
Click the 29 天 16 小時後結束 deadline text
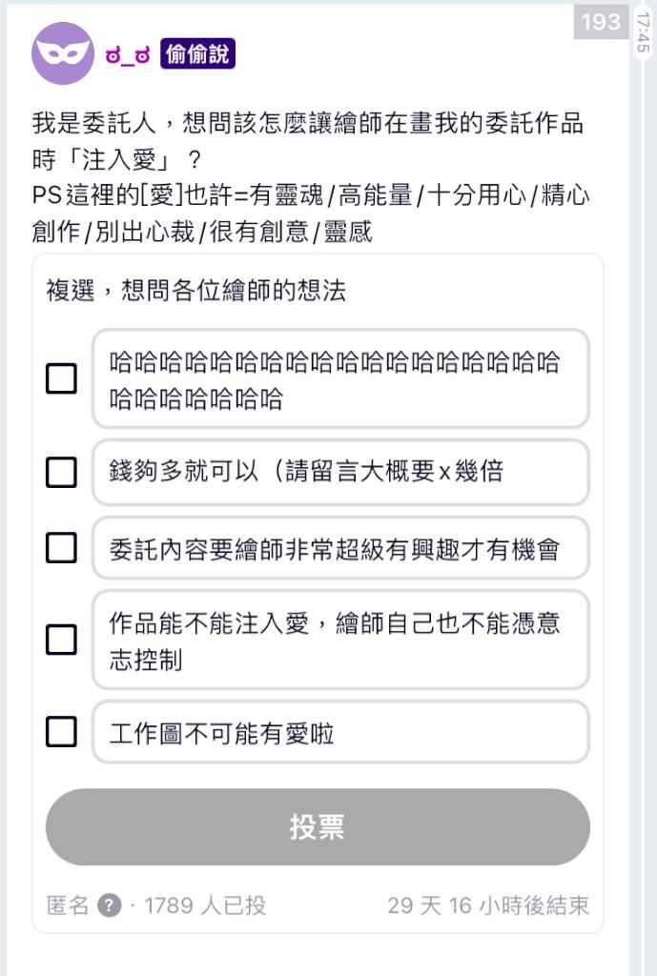[488, 905]
